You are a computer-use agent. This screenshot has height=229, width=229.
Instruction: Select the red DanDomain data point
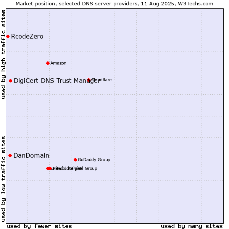pos(10,156)
